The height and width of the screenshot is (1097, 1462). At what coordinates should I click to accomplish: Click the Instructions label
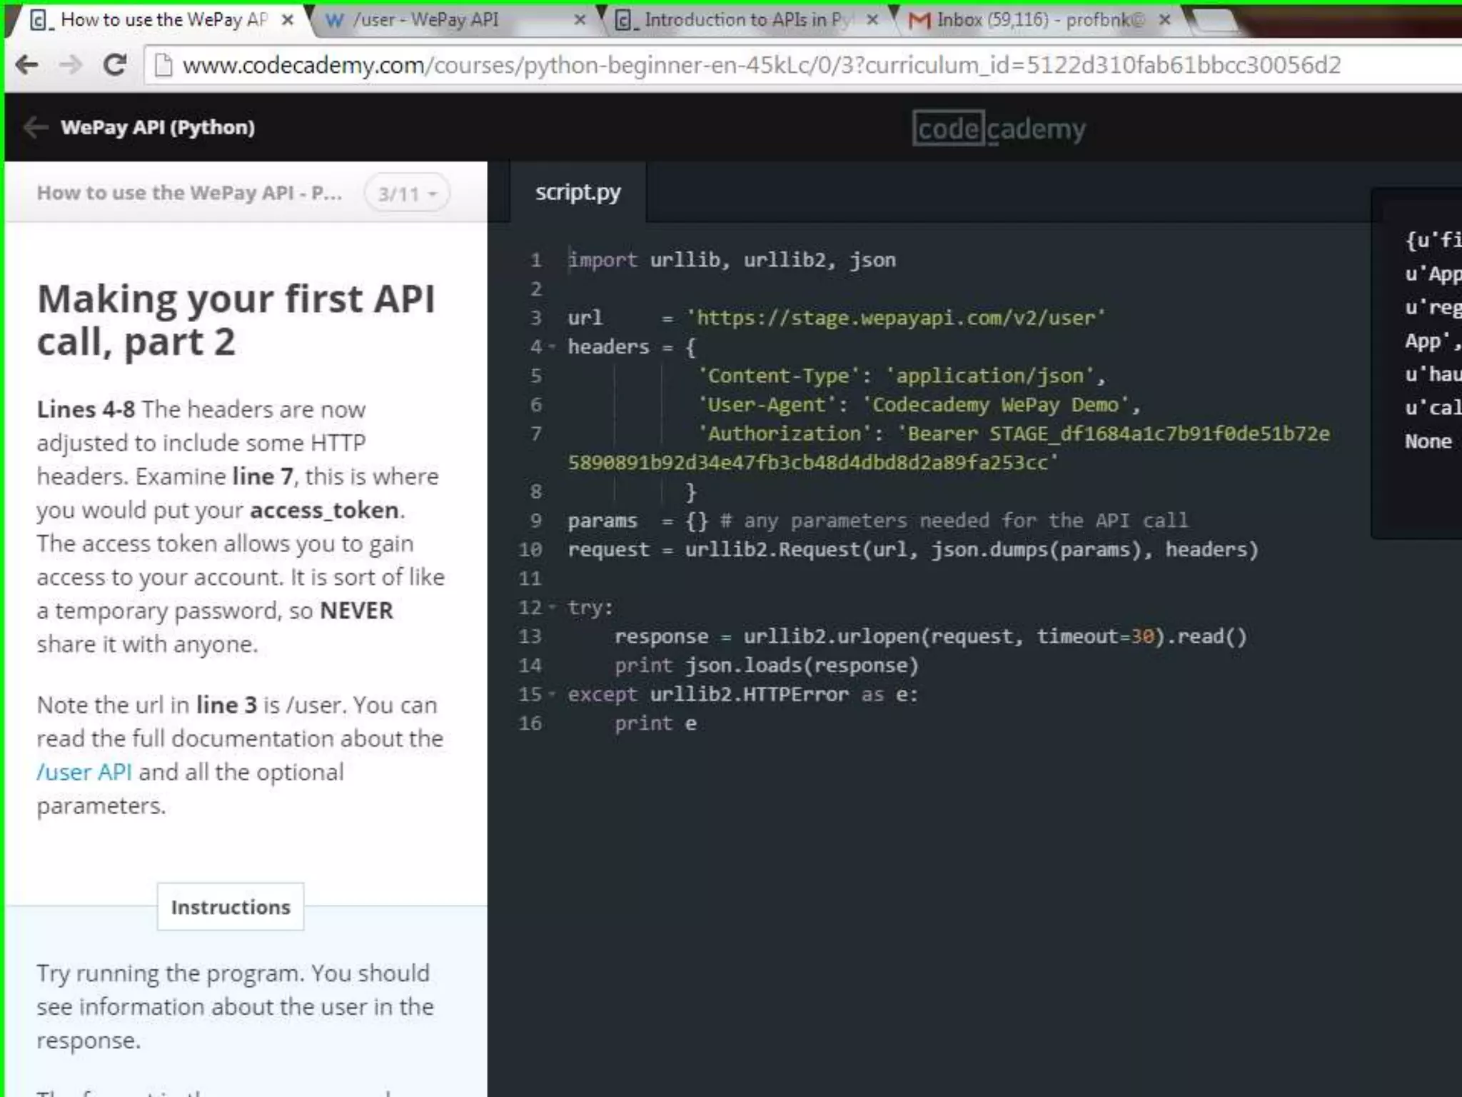[231, 907]
